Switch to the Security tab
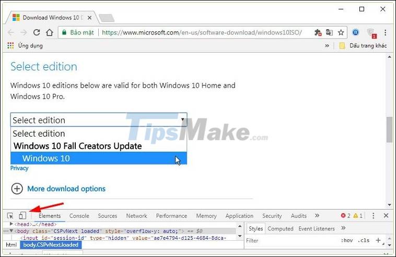The height and width of the screenshot is (257, 396). point(272,216)
